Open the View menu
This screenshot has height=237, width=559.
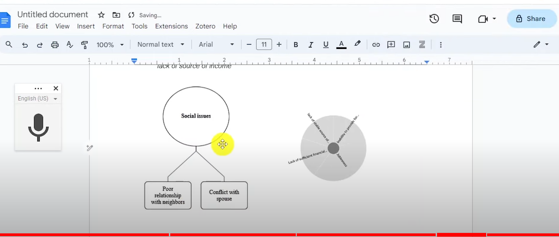[62, 26]
